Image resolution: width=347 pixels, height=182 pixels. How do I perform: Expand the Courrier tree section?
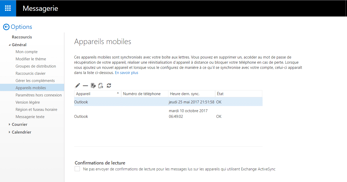10,125
